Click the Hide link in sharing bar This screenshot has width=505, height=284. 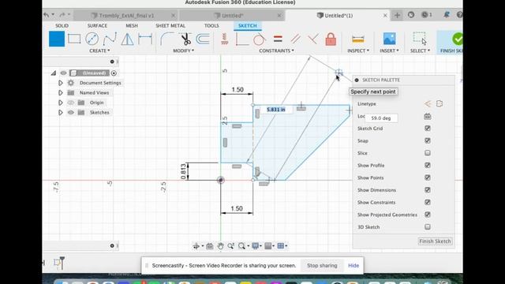point(353,265)
